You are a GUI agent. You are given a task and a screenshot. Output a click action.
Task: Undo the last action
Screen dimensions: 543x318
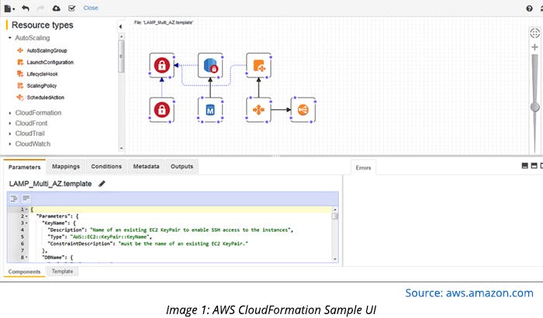coord(26,8)
